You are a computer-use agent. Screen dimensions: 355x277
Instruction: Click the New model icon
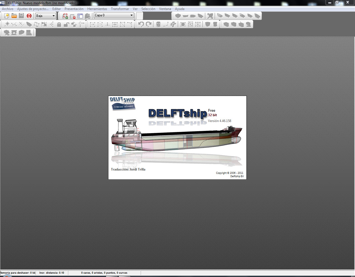click(x=7, y=16)
